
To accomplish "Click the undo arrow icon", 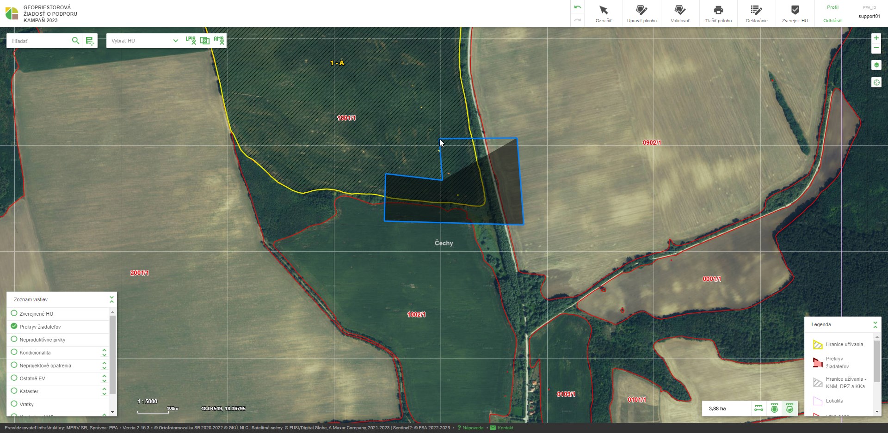I will pos(577,7).
